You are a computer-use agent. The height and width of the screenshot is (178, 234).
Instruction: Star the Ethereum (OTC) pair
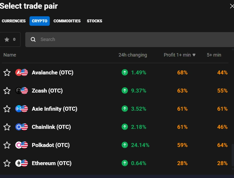(x=7, y=163)
